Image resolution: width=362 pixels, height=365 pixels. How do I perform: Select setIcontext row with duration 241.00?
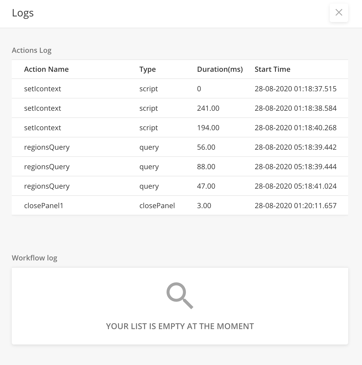coord(180,108)
